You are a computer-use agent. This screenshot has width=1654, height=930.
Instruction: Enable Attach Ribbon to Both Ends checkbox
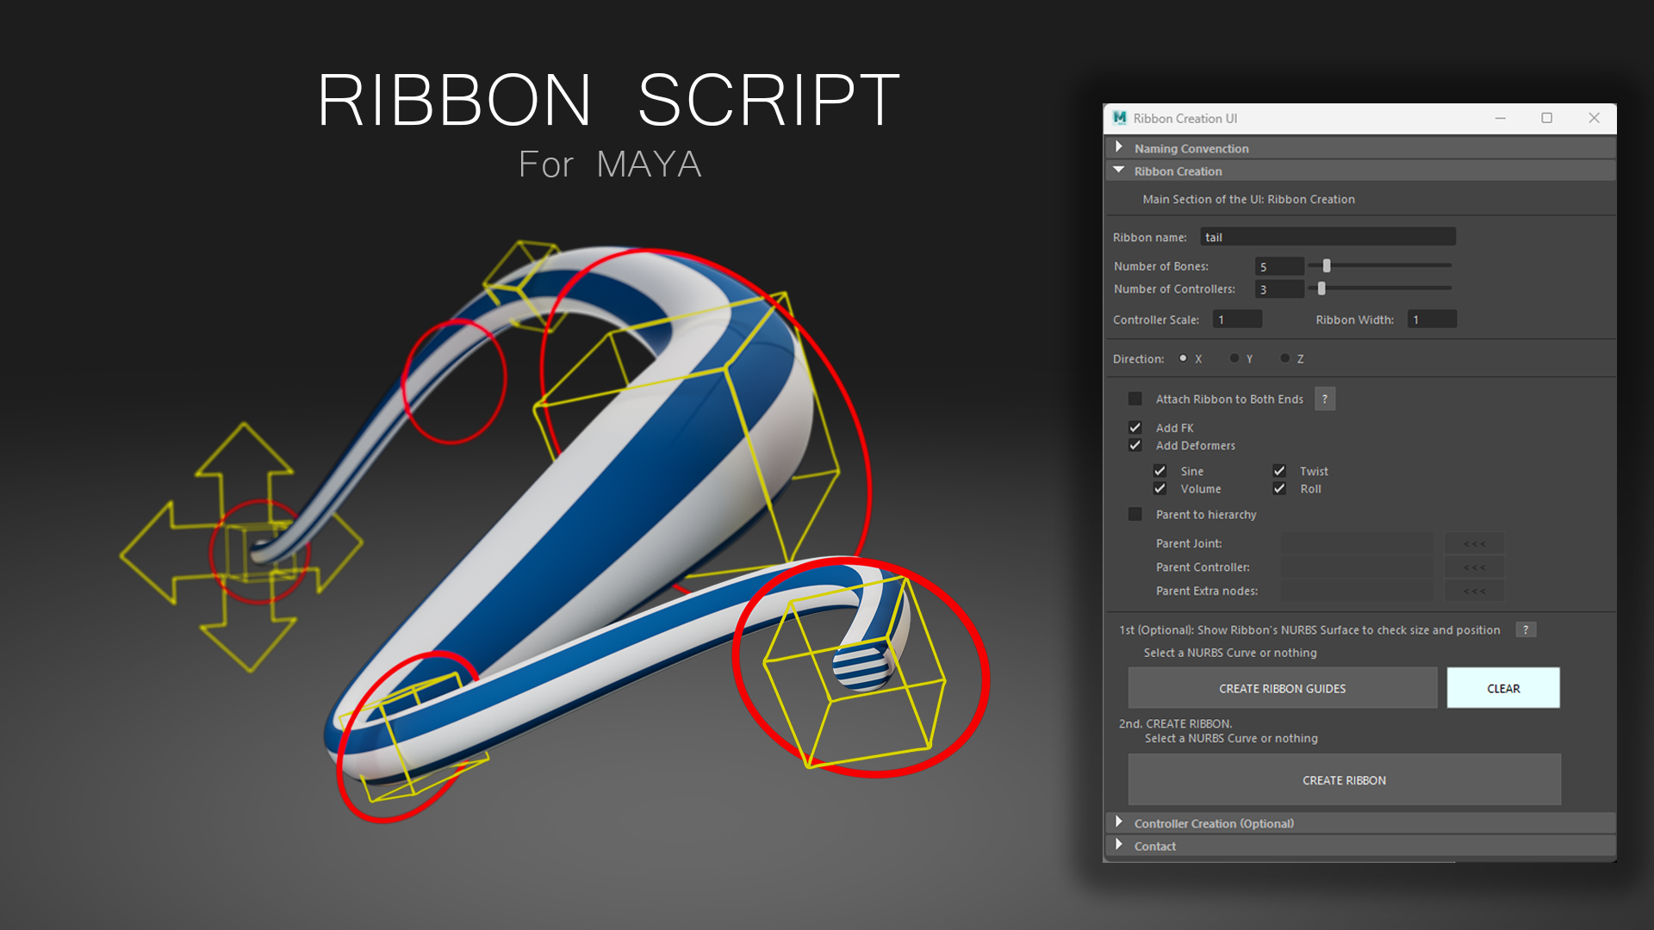pyautogui.click(x=1135, y=399)
